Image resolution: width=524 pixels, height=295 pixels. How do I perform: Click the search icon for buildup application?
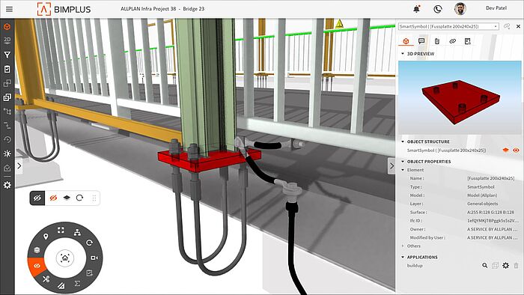[484, 266]
